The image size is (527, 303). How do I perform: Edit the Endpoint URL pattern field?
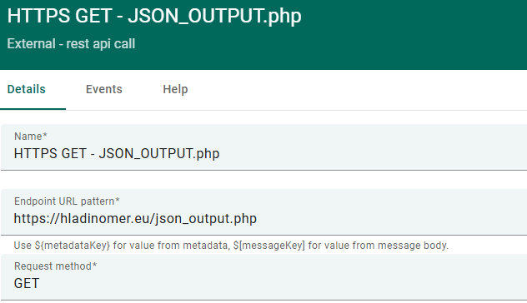click(263, 212)
